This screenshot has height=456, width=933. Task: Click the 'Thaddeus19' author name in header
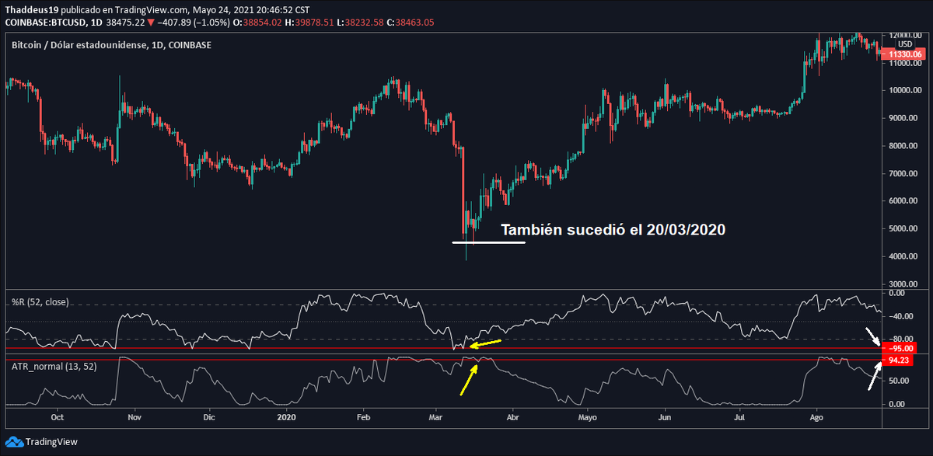point(32,9)
